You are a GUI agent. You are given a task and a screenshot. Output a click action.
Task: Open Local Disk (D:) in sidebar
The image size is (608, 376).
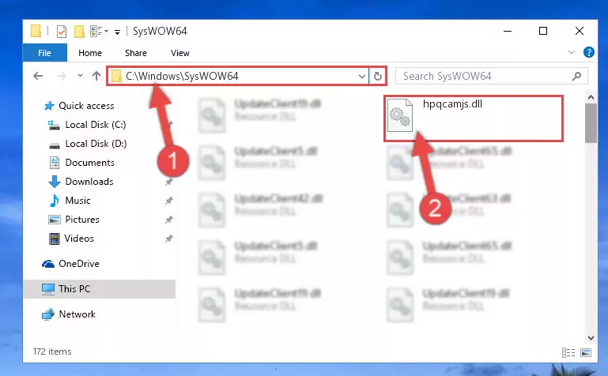(96, 144)
